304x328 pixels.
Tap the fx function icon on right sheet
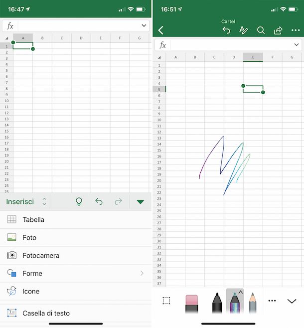pos(162,45)
